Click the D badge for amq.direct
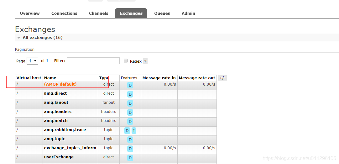Screen dimensions: 339x164 [x=130, y=94]
